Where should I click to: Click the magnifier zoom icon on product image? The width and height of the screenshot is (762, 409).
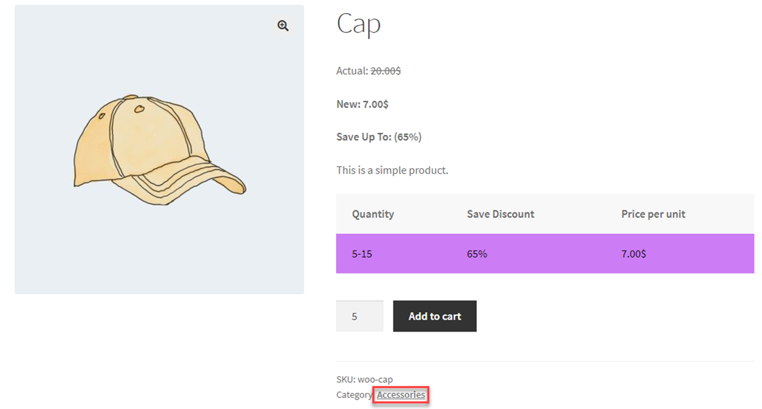283,26
